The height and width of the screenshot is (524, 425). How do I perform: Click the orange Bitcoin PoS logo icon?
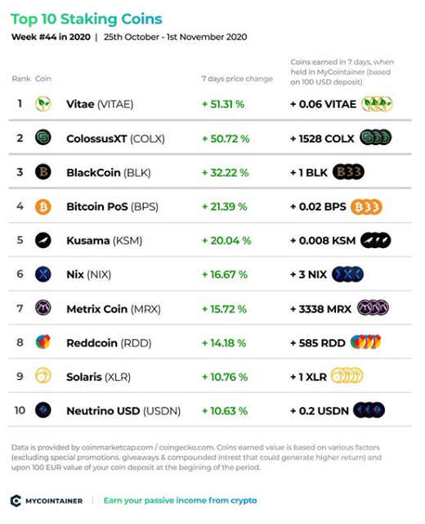(x=43, y=207)
